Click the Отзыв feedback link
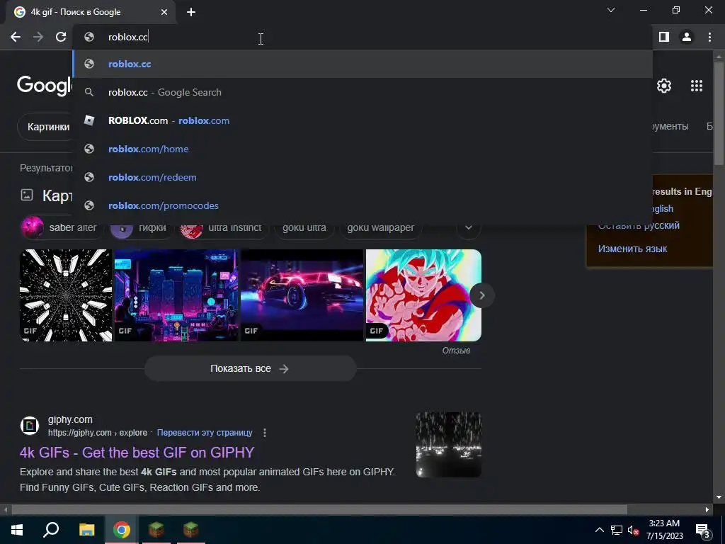725x544 pixels. click(x=456, y=350)
